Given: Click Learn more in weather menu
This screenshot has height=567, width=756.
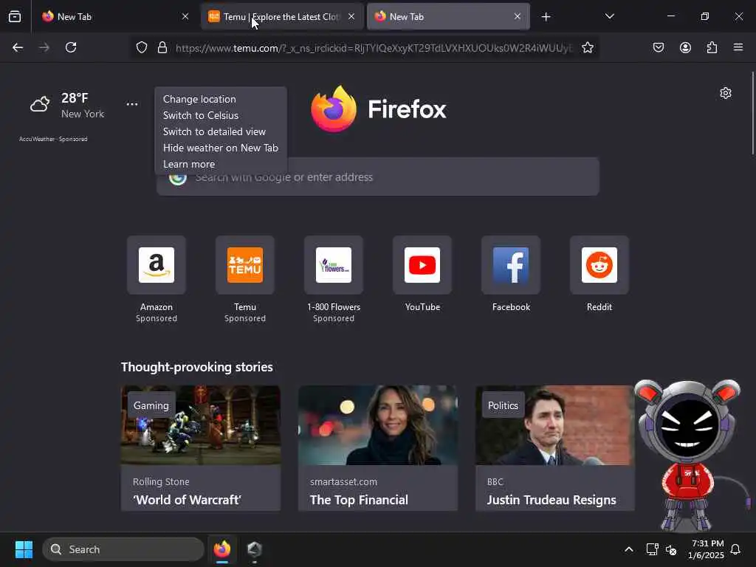Looking at the screenshot, I should point(189,164).
